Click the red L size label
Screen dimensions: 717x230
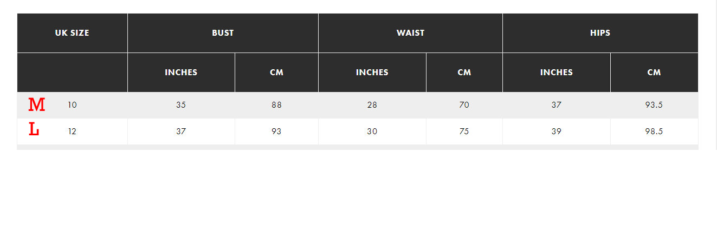[34, 130]
